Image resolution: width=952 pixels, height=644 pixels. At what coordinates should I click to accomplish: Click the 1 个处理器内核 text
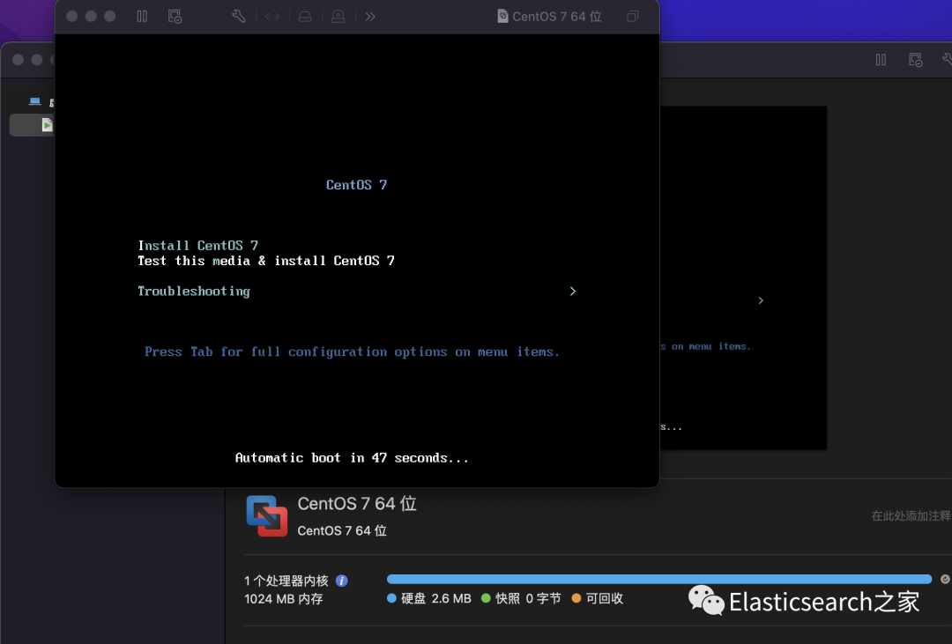point(286,581)
